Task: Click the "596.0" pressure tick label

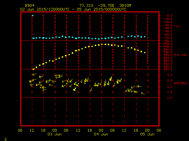Action: (168, 52)
